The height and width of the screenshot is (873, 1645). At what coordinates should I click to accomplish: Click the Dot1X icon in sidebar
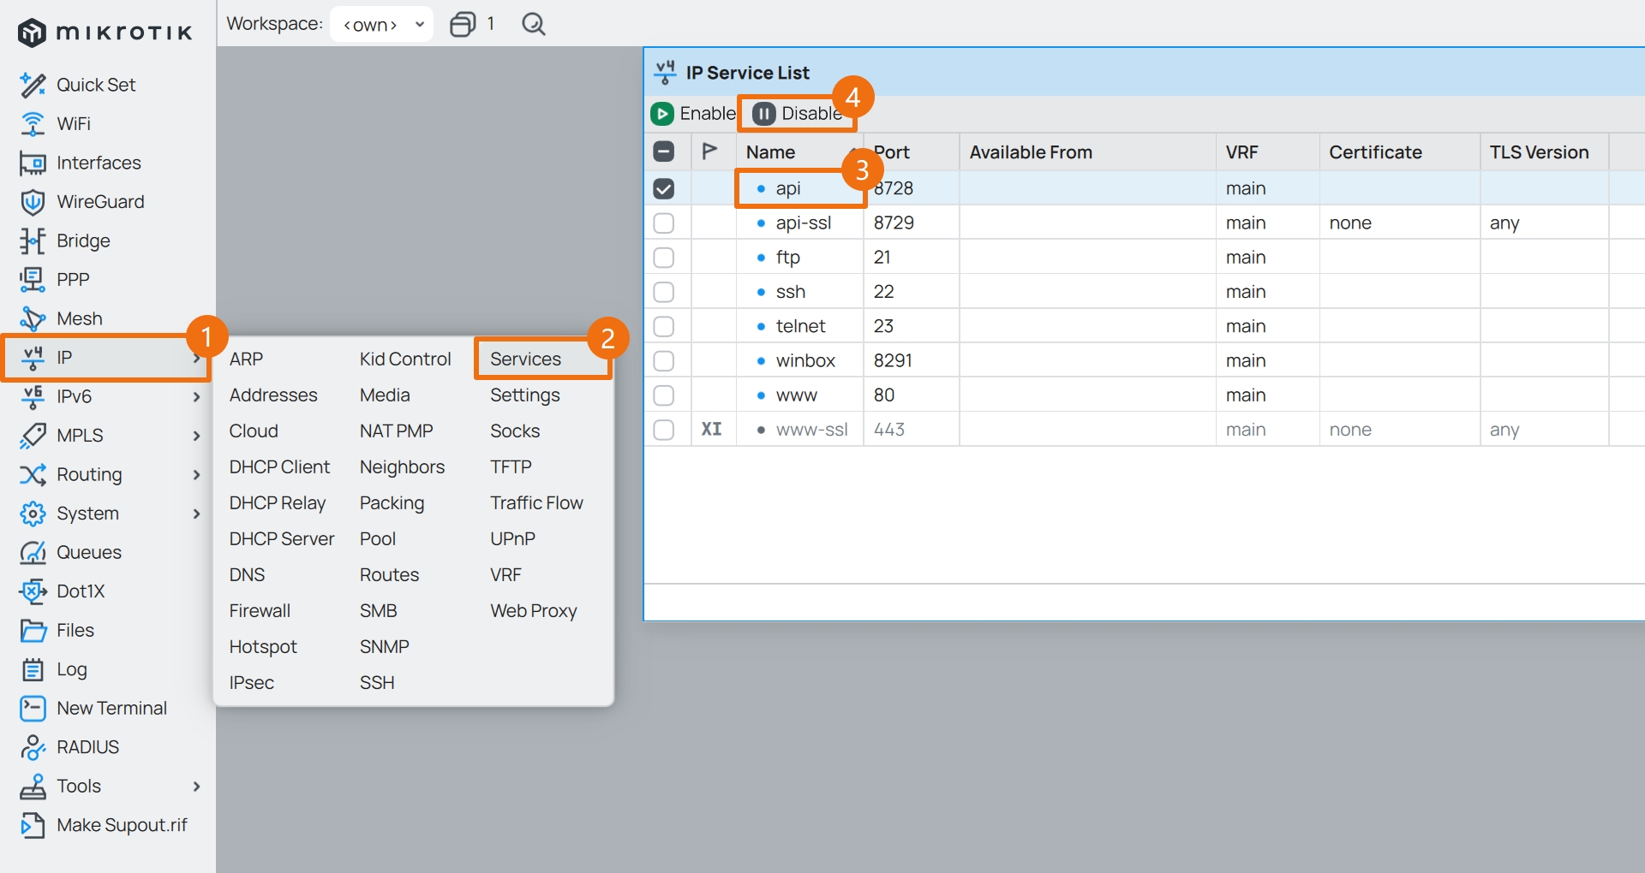click(x=33, y=591)
